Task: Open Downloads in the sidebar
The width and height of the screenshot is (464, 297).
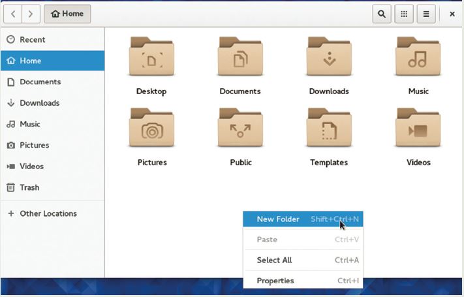Action: click(x=53, y=103)
